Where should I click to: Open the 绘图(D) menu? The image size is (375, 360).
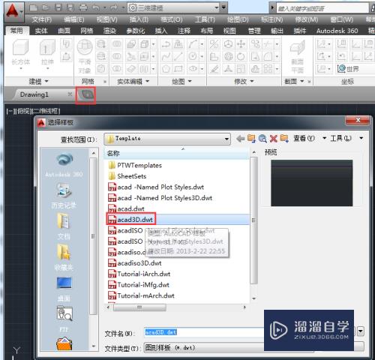coord(238,19)
